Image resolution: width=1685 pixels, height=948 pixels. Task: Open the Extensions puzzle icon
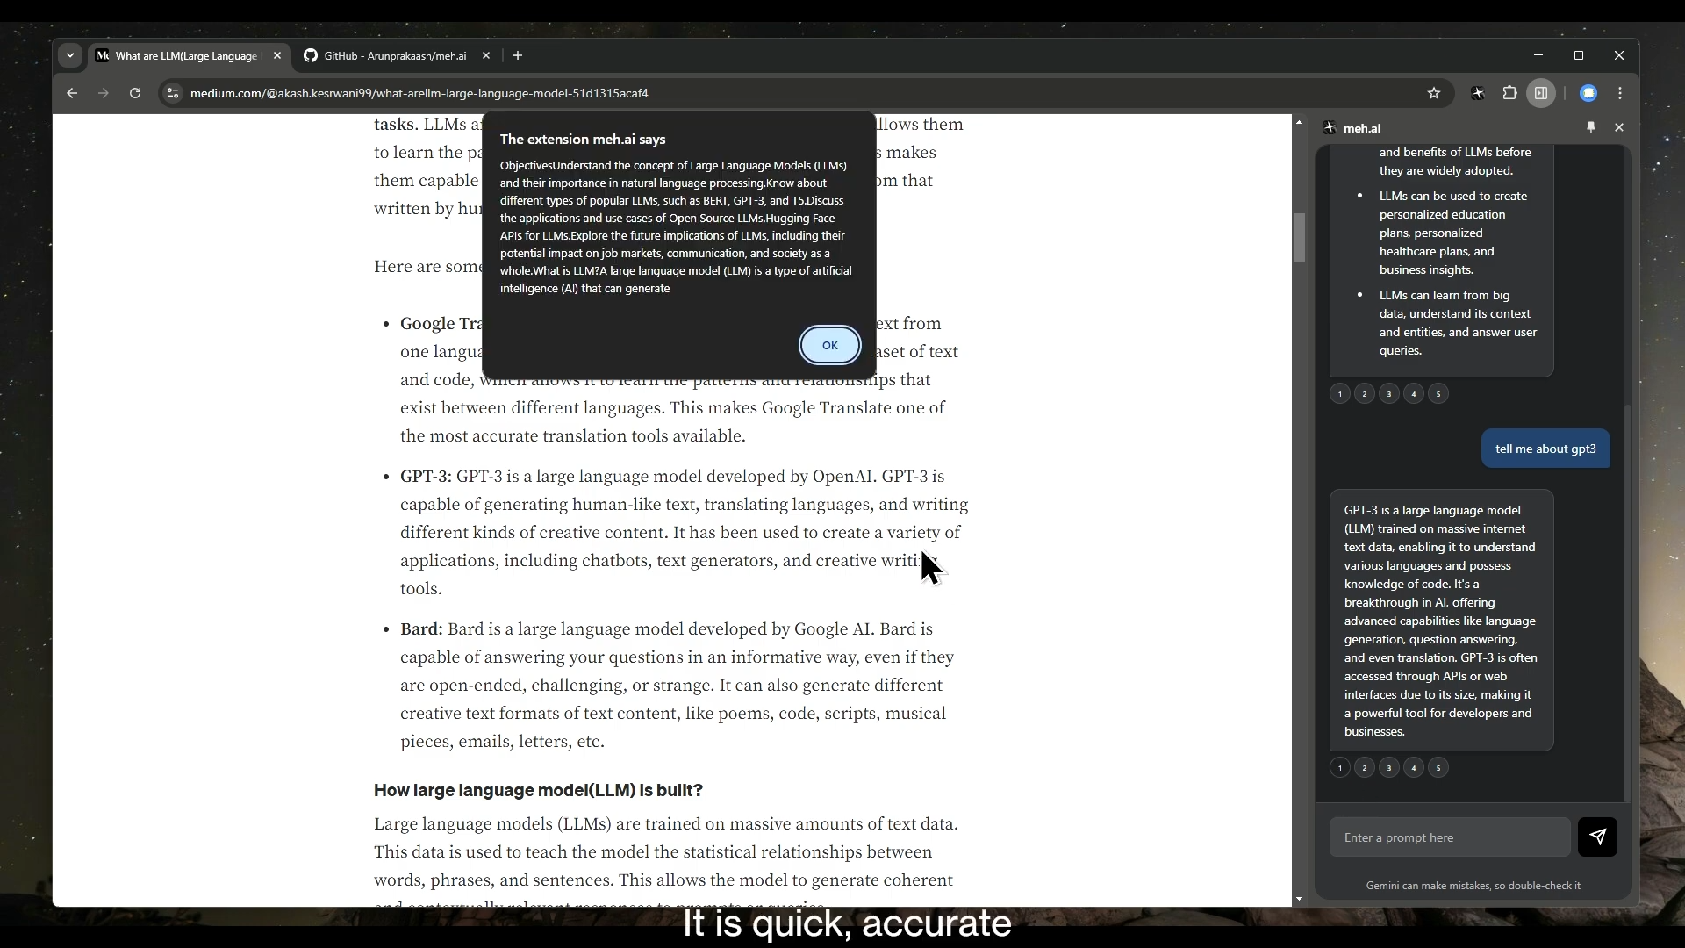pos(1509,93)
